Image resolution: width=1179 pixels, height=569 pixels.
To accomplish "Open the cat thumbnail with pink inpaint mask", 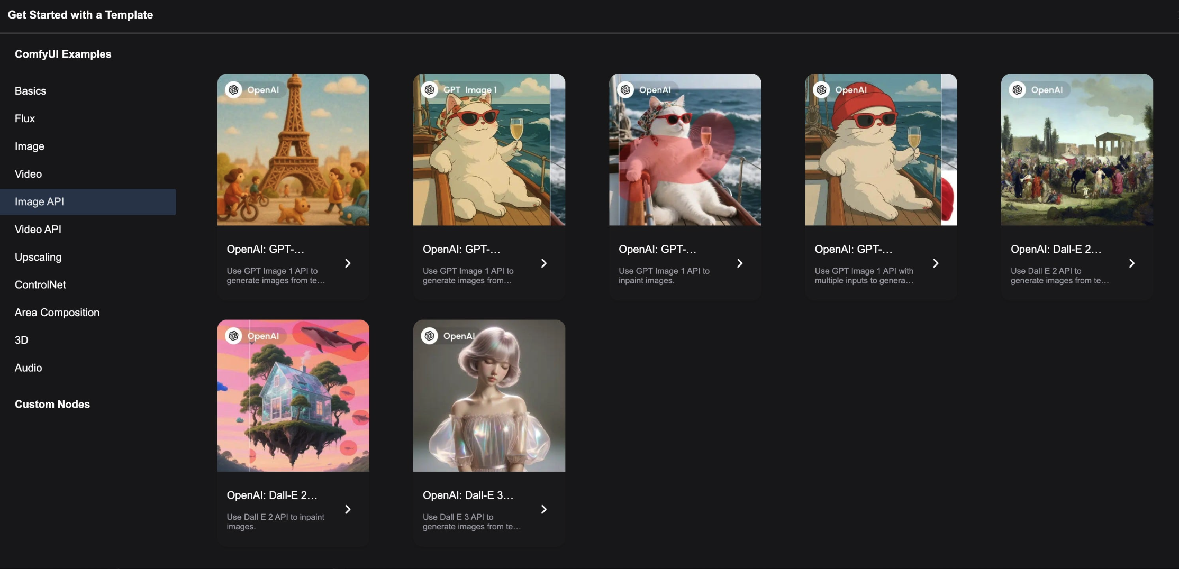I will [685, 150].
